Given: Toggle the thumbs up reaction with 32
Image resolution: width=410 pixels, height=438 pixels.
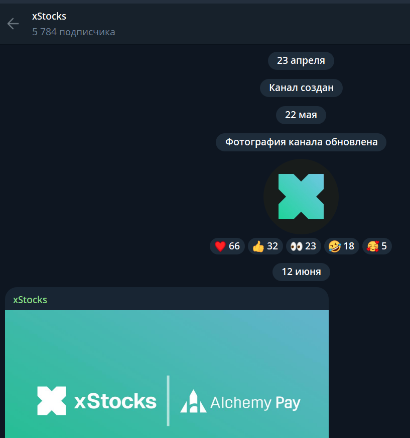Looking at the screenshot, I should point(265,246).
